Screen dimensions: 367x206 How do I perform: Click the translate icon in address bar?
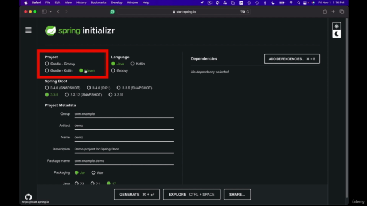pos(243,11)
